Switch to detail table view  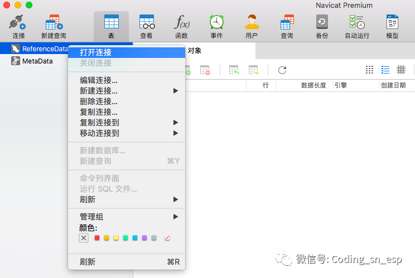tap(401, 70)
